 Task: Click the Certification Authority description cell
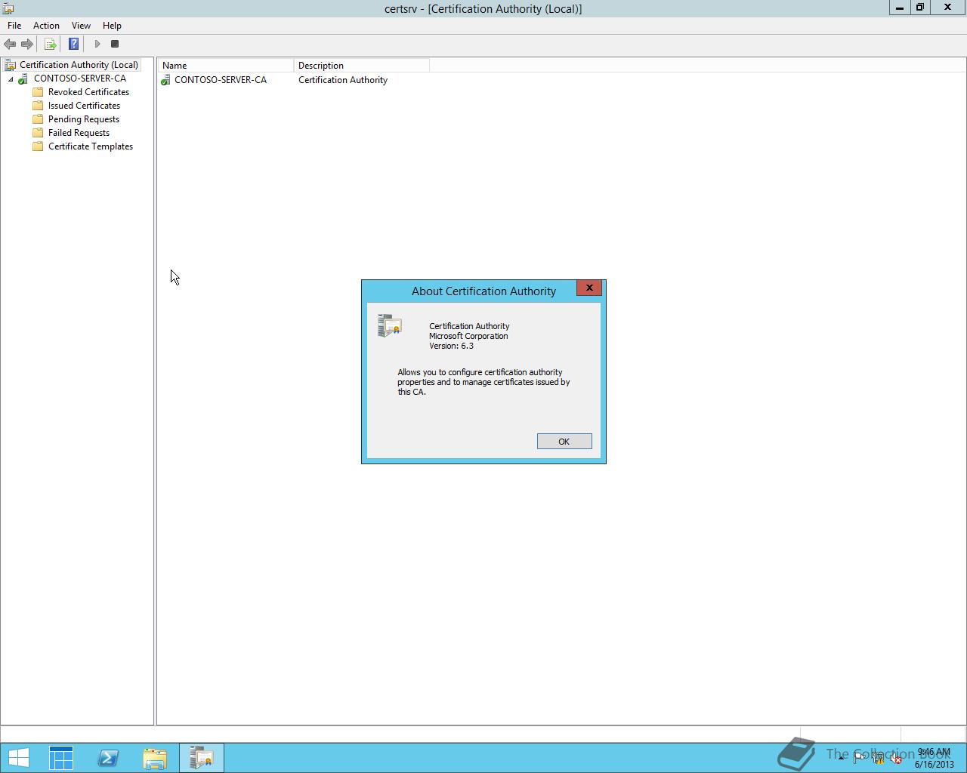pos(343,80)
